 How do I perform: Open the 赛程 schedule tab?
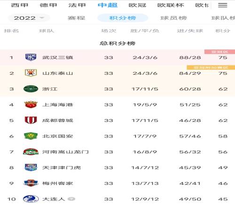[76, 18]
